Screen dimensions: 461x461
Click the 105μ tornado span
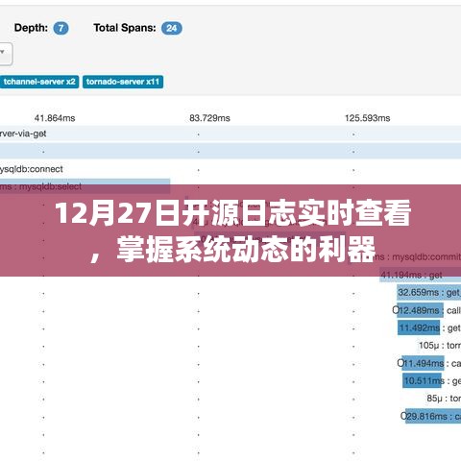[440, 346]
